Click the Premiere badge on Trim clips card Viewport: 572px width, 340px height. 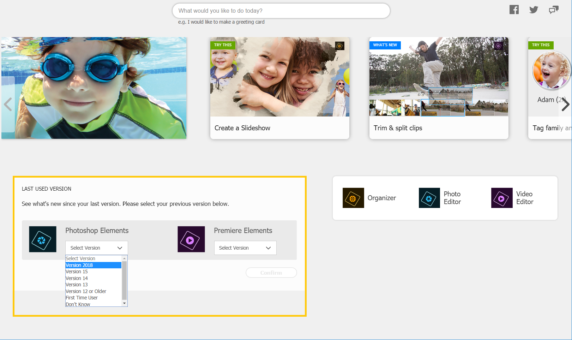[x=498, y=46]
